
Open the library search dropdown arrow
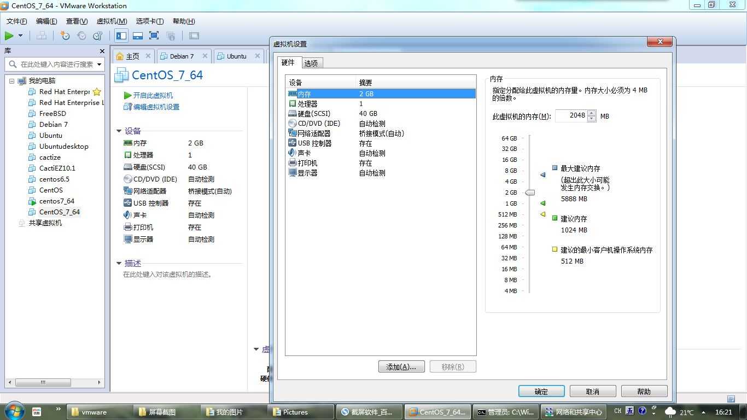pos(99,64)
